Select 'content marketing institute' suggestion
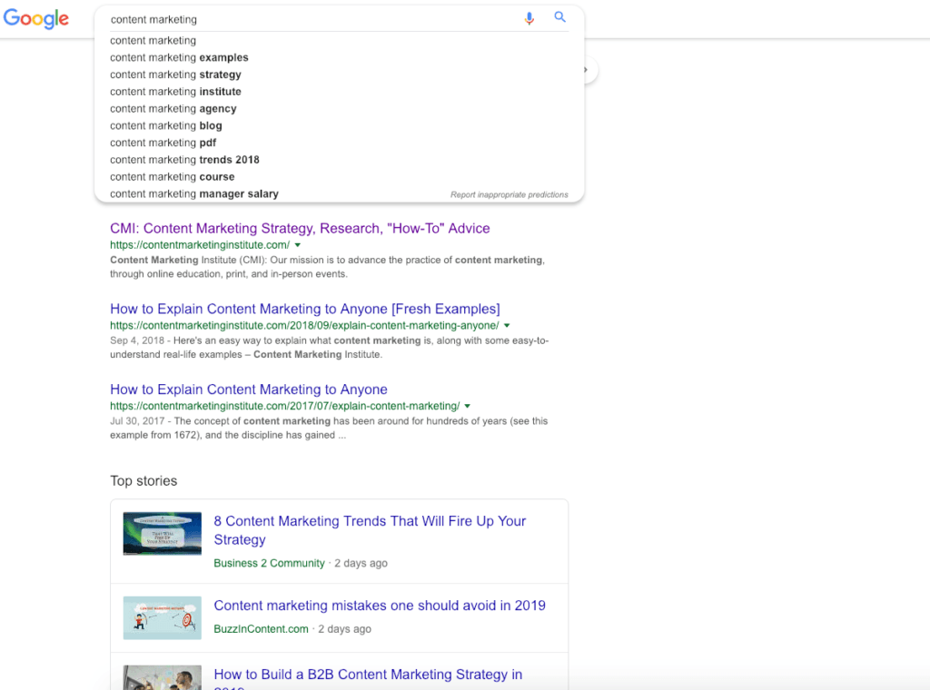This screenshot has width=930, height=690. tap(175, 92)
